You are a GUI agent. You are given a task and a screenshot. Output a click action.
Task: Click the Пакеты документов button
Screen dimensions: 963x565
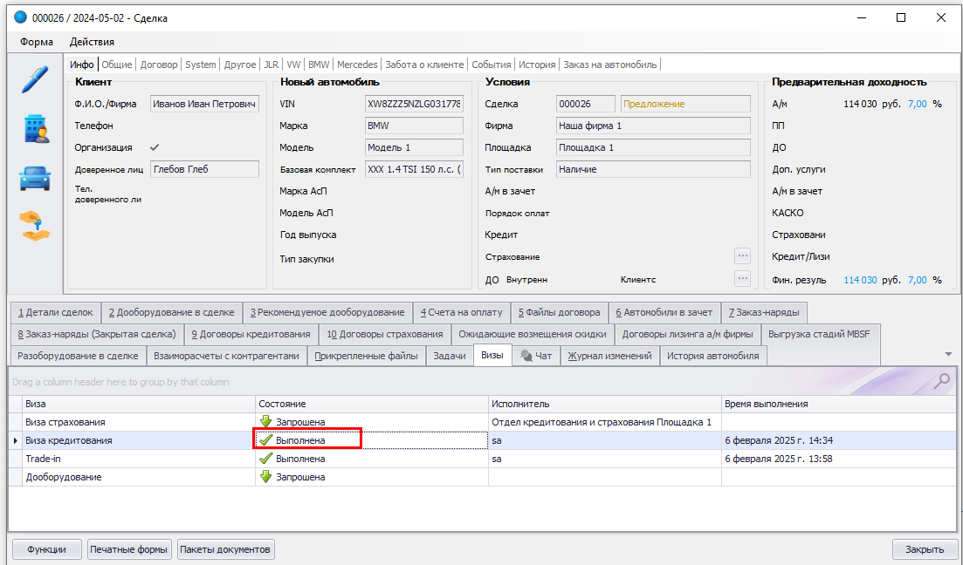225,549
